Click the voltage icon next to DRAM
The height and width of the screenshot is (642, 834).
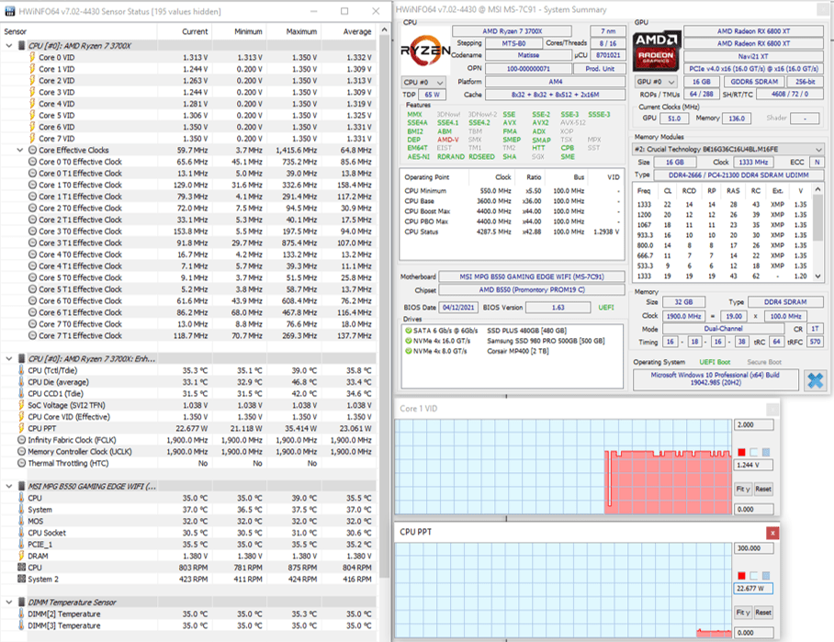[21, 556]
